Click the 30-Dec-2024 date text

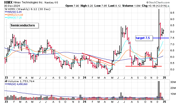[x=12, y=6]
